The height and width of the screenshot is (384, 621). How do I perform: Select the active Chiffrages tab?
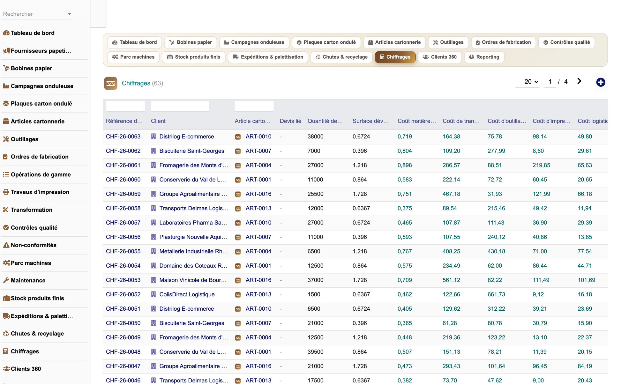pos(395,57)
